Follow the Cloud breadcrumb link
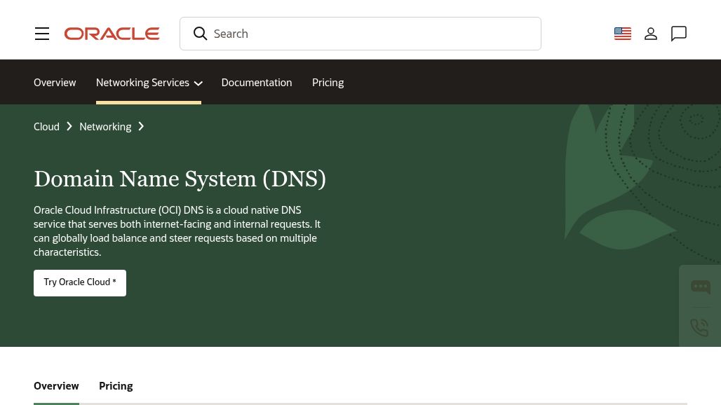The height and width of the screenshot is (405, 721). click(x=46, y=127)
